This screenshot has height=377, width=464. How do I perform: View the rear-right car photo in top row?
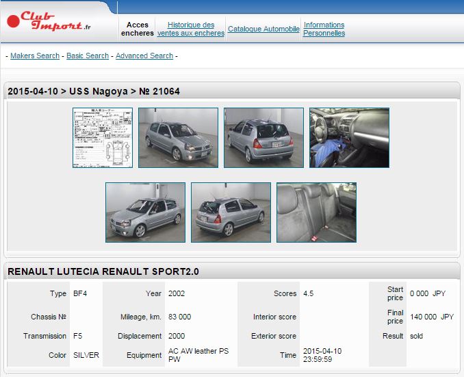pos(263,138)
